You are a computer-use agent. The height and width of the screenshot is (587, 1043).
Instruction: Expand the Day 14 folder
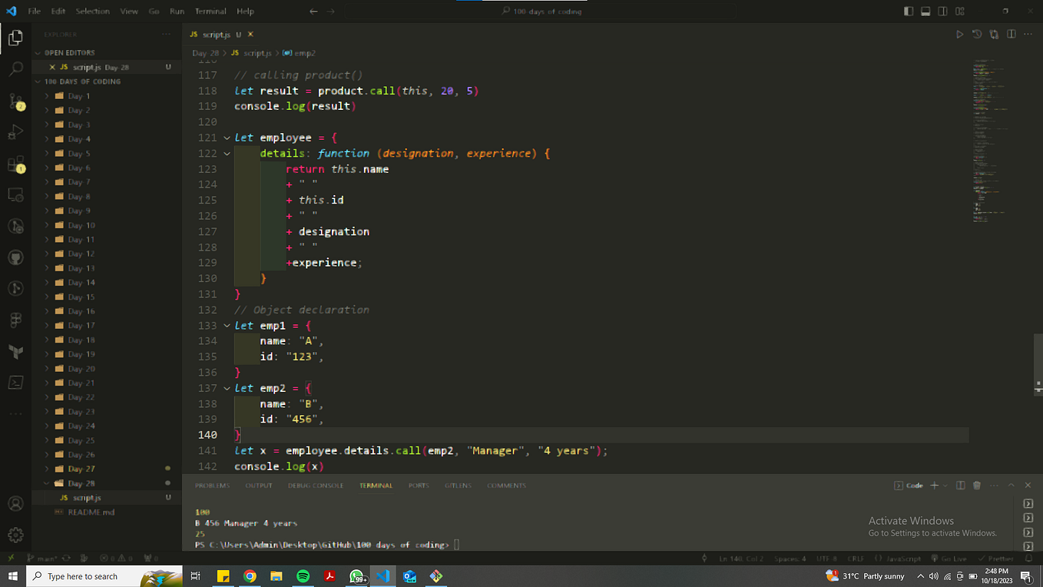(x=47, y=283)
